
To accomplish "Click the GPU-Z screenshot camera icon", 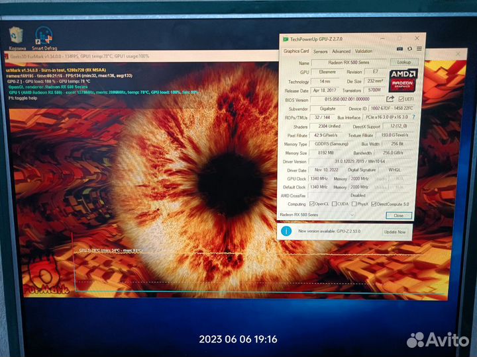I will [x=399, y=49].
